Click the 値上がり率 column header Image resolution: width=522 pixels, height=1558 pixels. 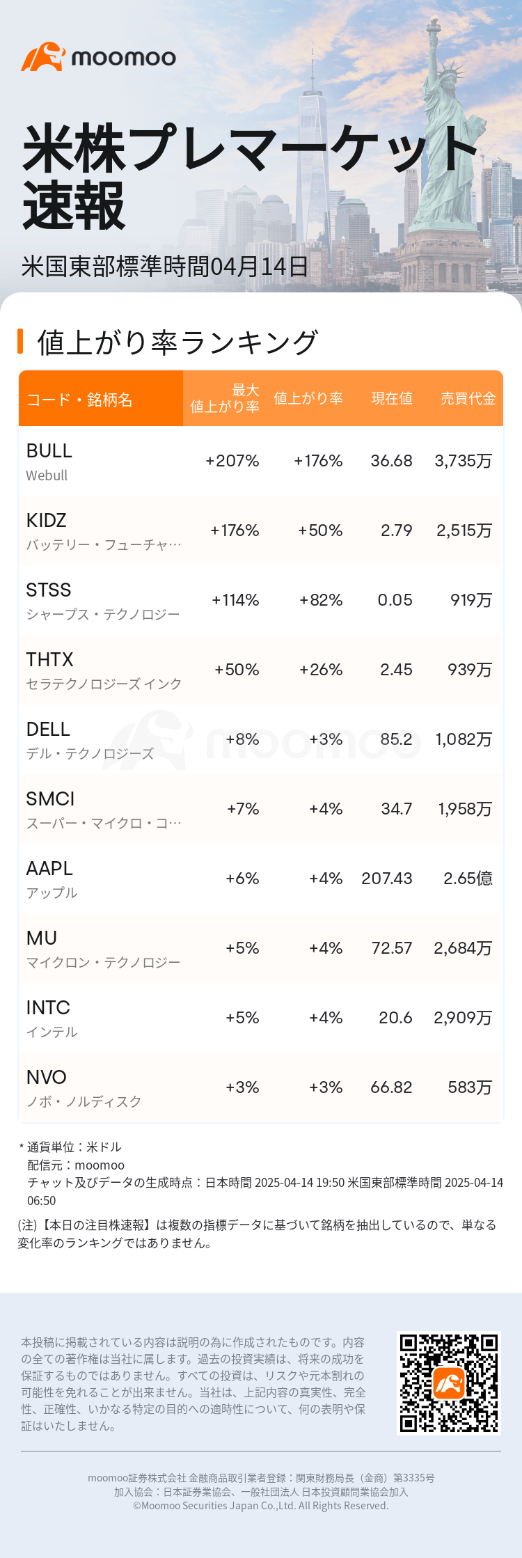click(x=308, y=398)
